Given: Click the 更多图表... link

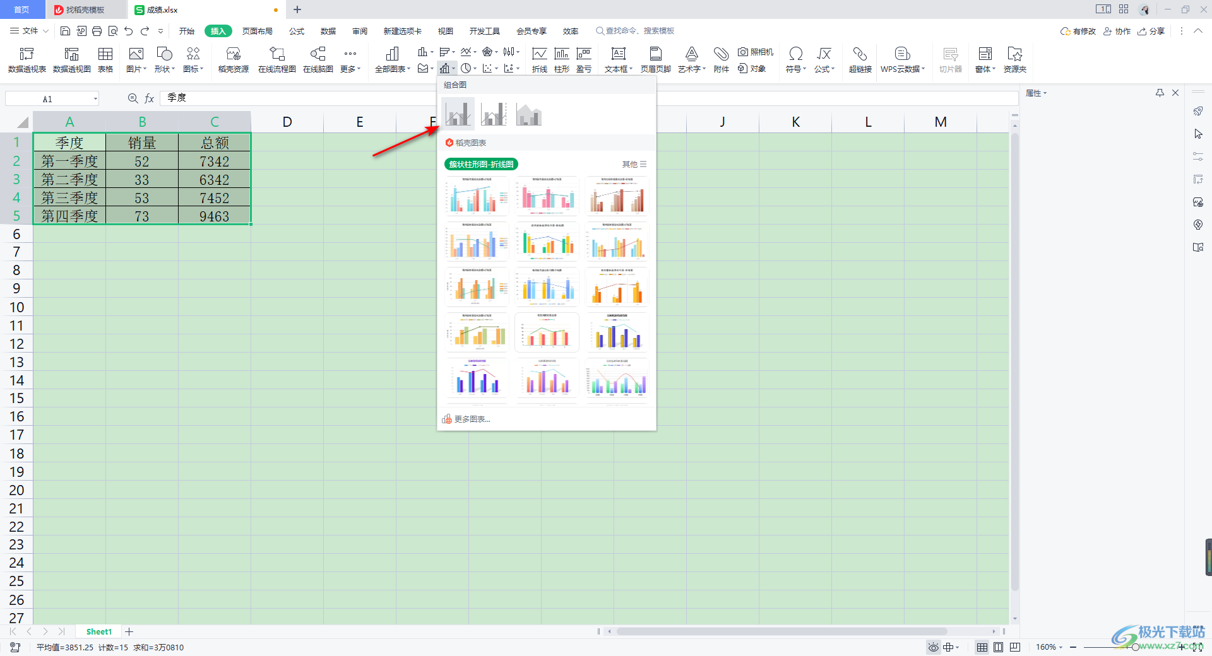Looking at the screenshot, I should pos(466,419).
